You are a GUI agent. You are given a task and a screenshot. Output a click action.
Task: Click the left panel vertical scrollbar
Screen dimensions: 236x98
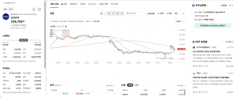(45, 35)
